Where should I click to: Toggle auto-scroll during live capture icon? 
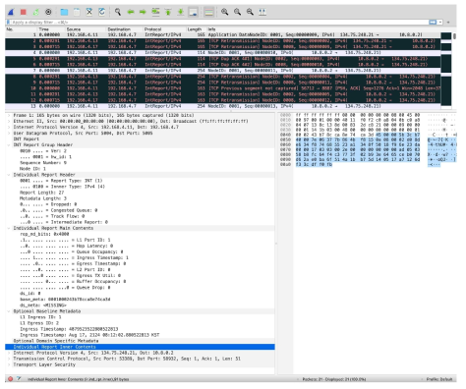[193, 12]
